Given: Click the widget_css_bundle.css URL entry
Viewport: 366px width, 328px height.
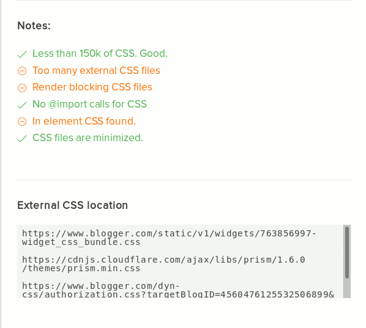Looking at the screenshot, I should click(x=169, y=238).
